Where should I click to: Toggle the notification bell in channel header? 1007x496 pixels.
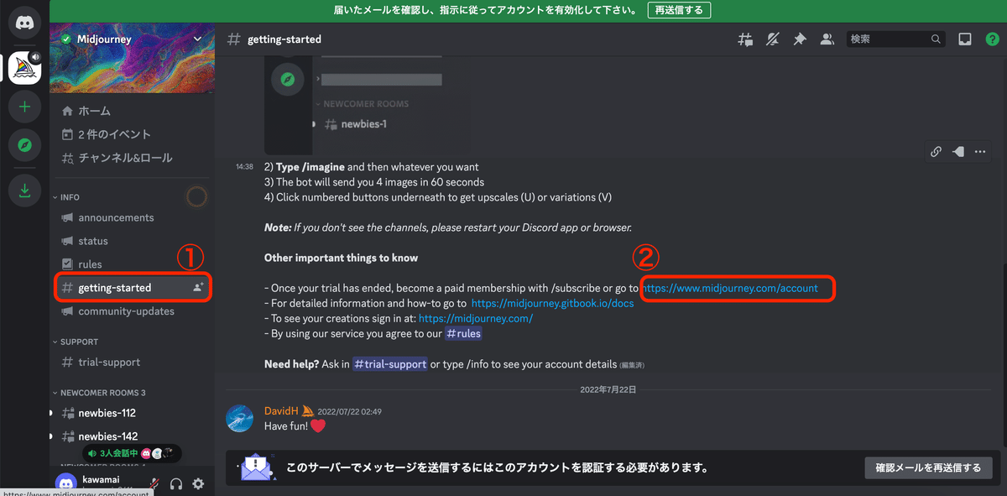[773, 39]
